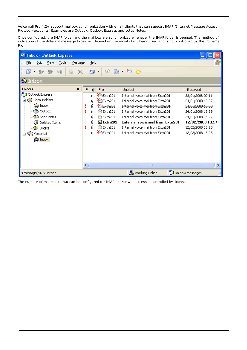Click the Create Mail toolbar icon

29,72
